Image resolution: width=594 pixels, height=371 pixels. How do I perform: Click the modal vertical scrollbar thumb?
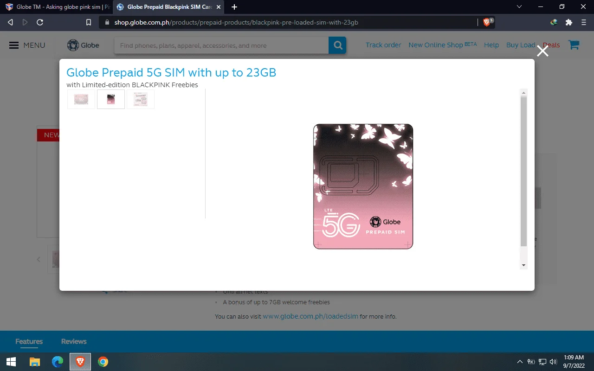(523, 171)
